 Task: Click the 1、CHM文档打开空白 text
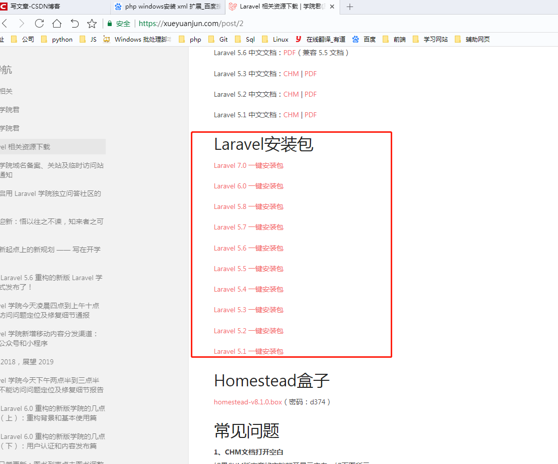coord(248,452)
